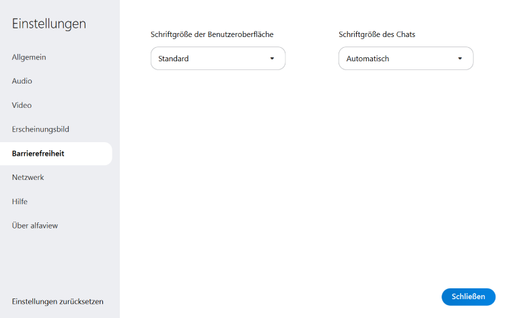Click the arrow in the Standard dropdown
525x318 pixels.
[272, 59]
